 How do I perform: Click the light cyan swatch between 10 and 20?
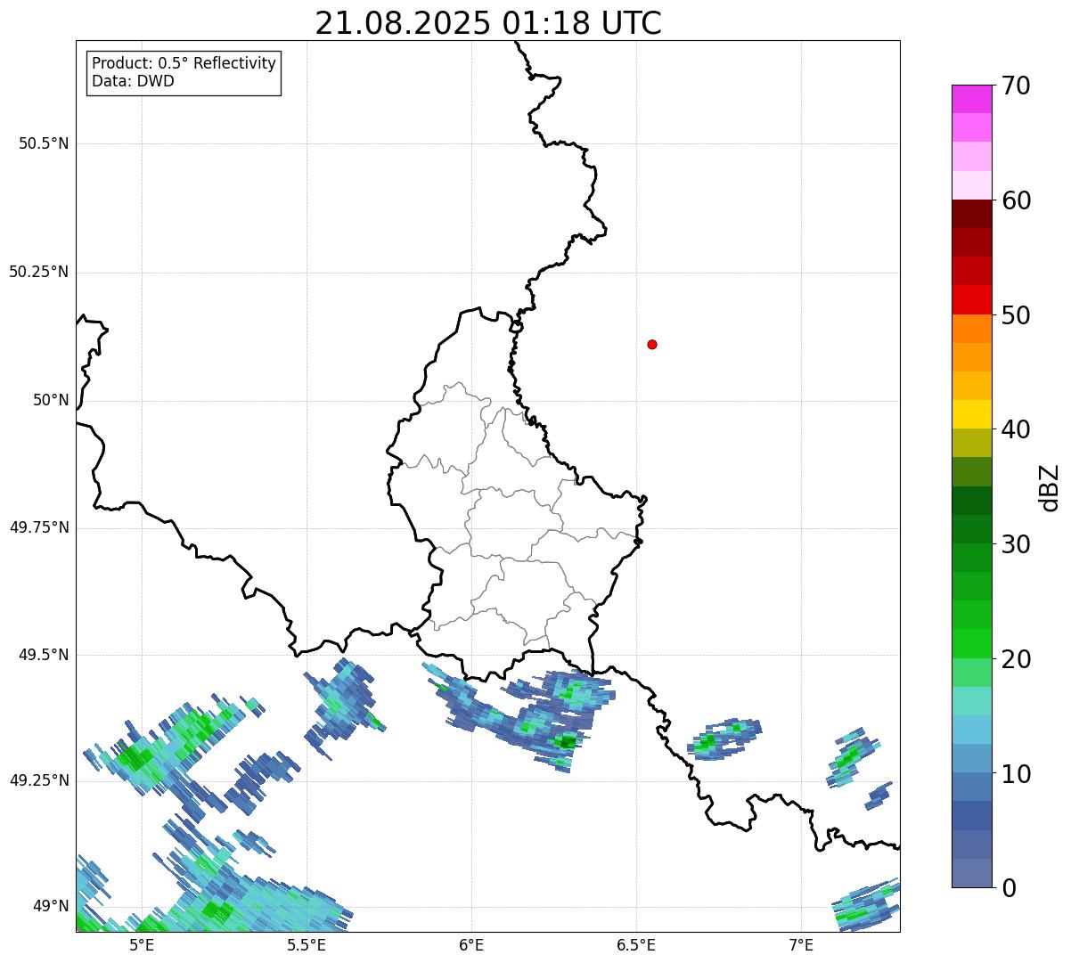tap(971, 701)
